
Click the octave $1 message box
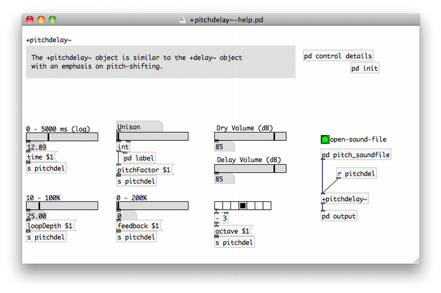coord(233,231)
